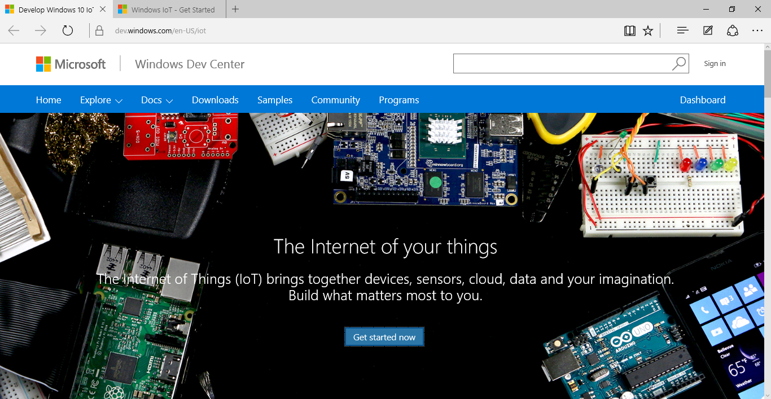Open Samples in navigation bar
This screenshot has height=399, width=771.
[x=275, y=100]
